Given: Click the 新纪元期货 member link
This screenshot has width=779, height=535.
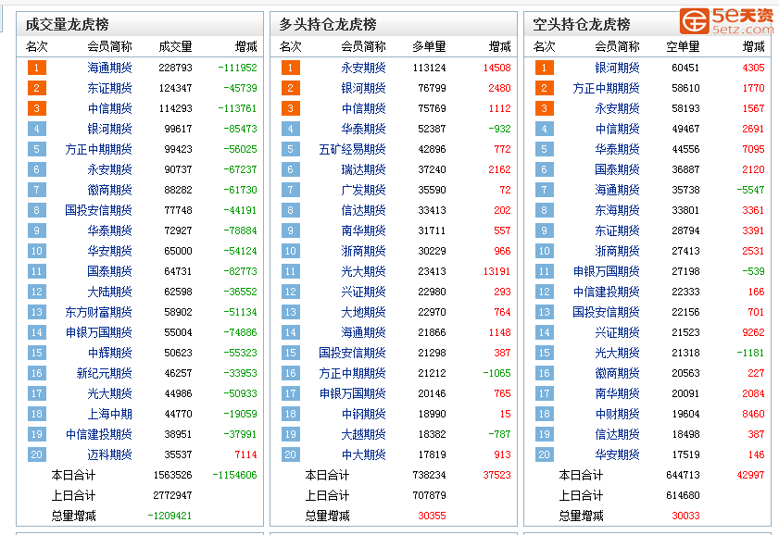Looking at the screenshot, I should 104,373.
